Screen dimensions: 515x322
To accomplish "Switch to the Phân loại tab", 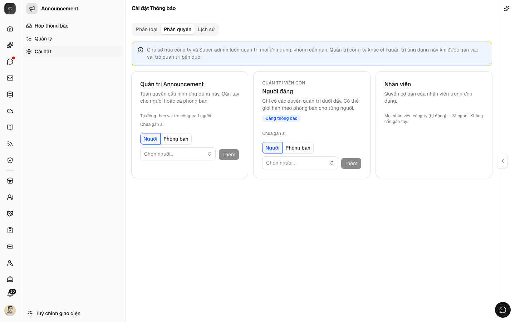I will (x=147, y=29).
